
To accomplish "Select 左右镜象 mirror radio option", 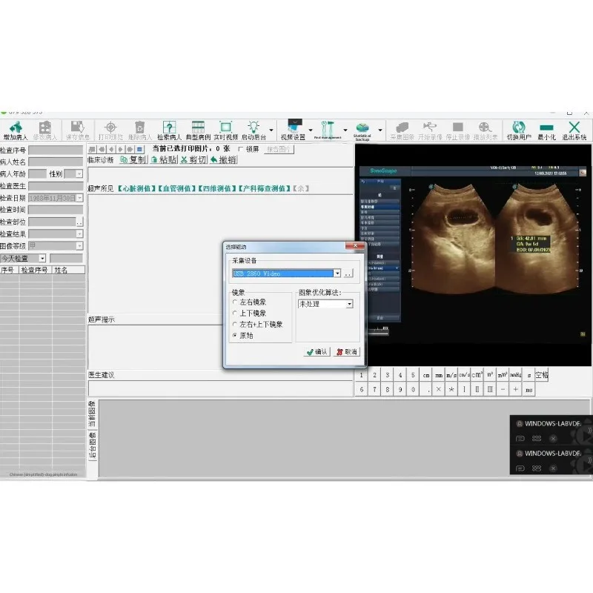I will [235, 302].
